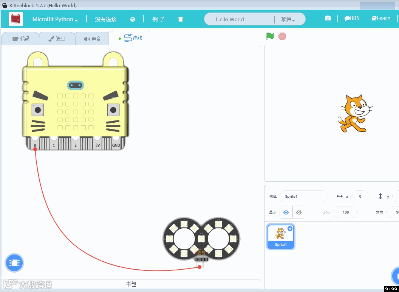Screen dimensions: 399x292
Task: Delete Sprite1 with the x button
Action: click(290, 229)
